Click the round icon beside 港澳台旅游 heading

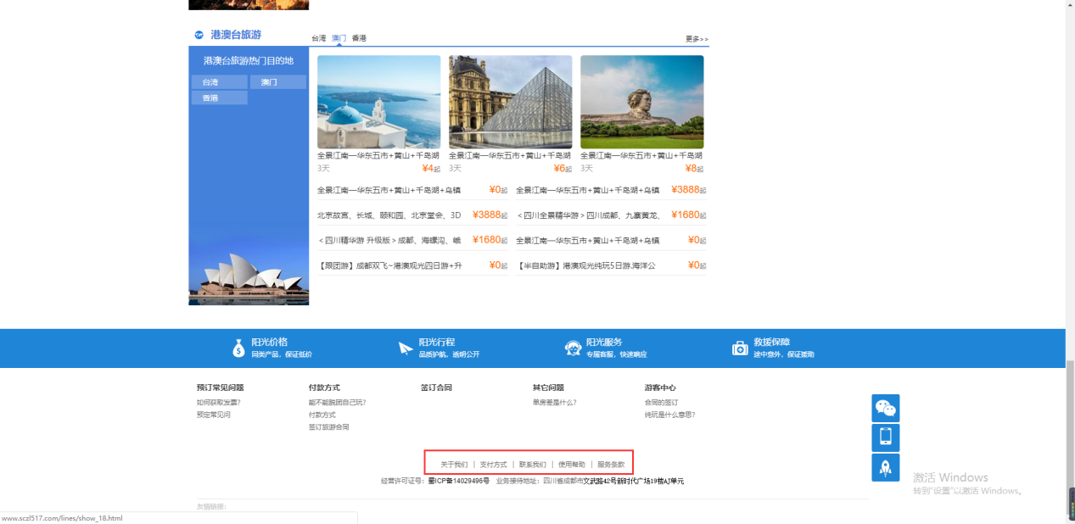click(199, 35)
